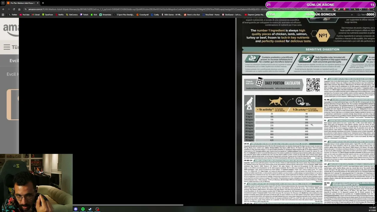Open the GeoGuessr bookmark
The image size is (377, 212).
click(x=232, y=14)
